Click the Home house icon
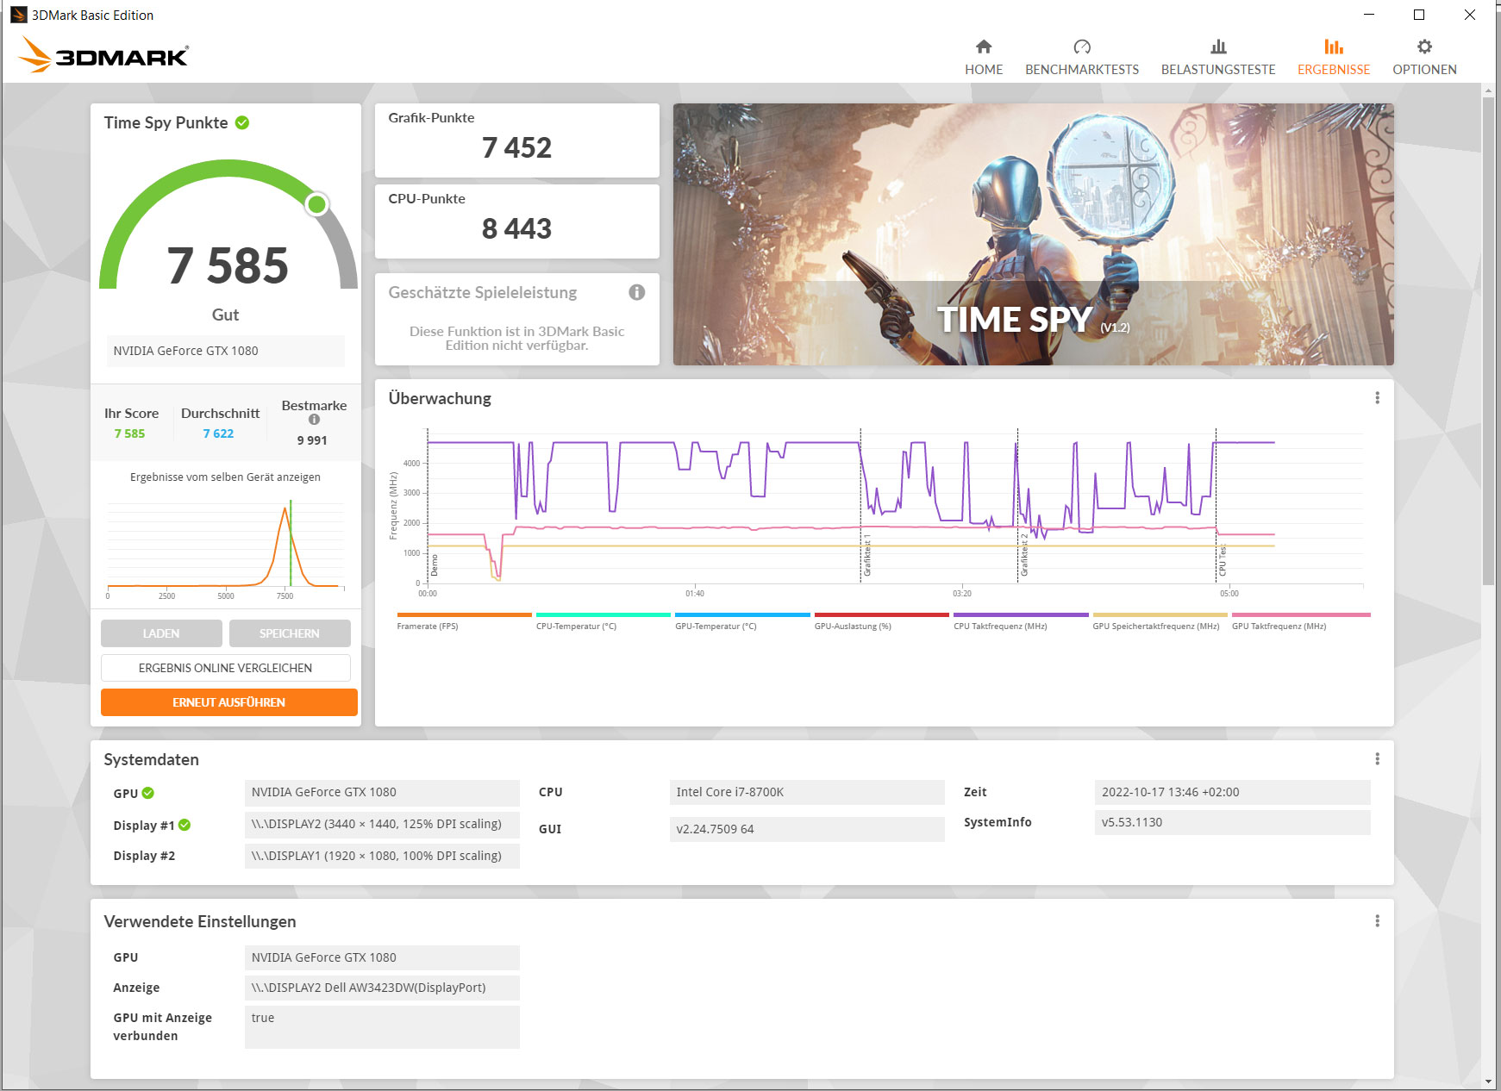Screen dimensions: 1501x1091 [x=984, y=47]
